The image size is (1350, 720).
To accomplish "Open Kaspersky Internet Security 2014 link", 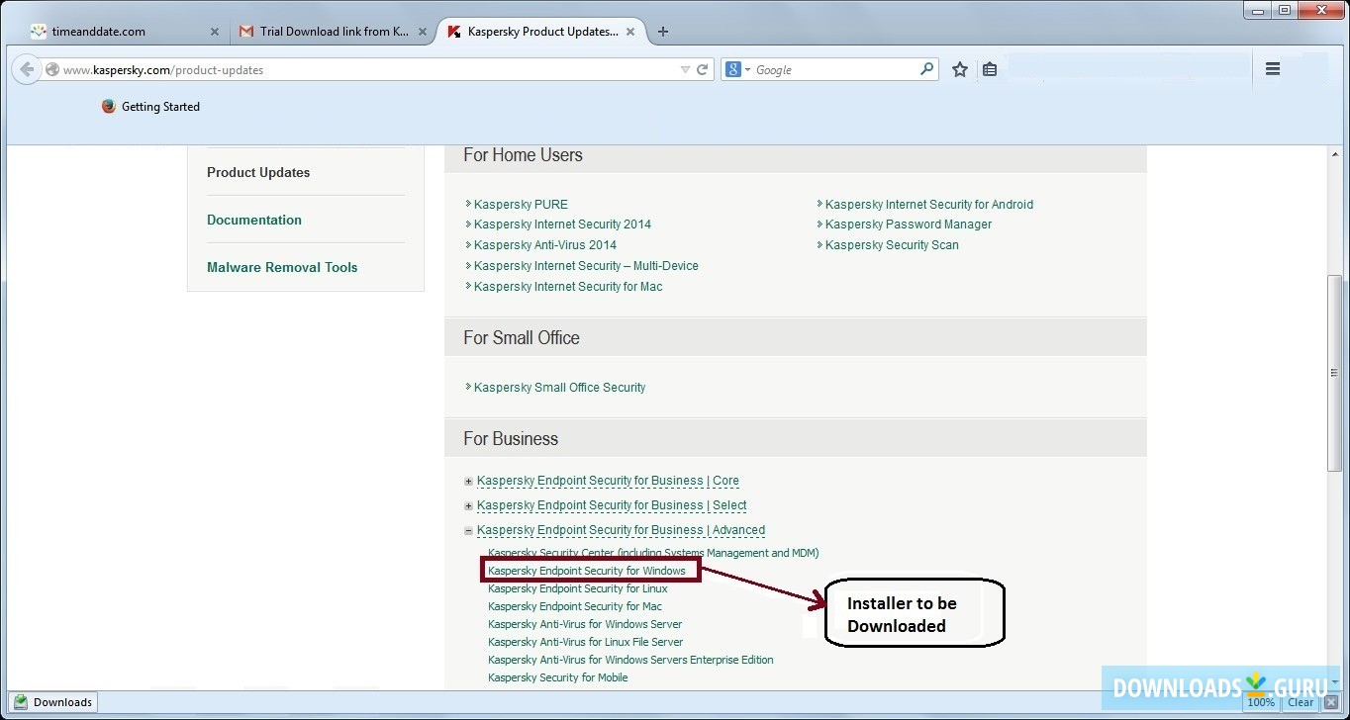I will point(562,225).
